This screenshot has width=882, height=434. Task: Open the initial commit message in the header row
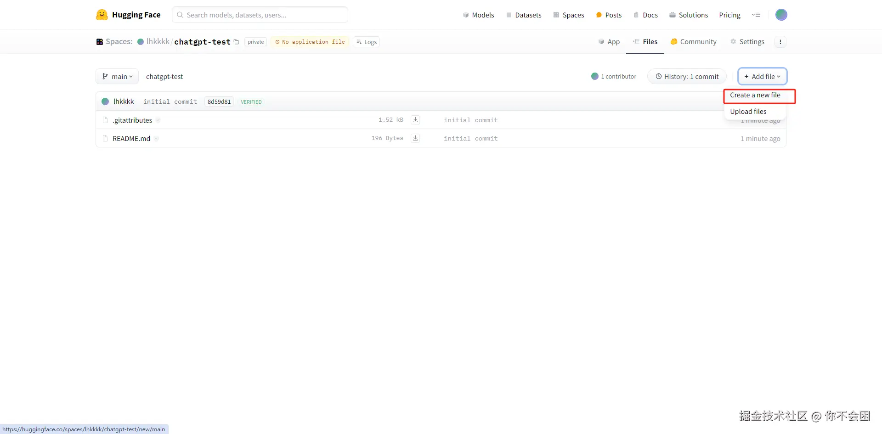point(170,101)
